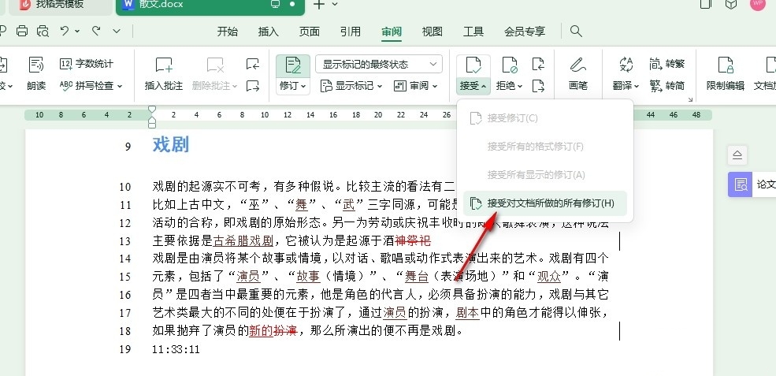Click the first-line indent marker on ruler
This screenshot has height=376, width=776.
152,109
